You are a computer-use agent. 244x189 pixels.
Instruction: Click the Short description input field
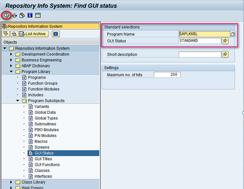pos(199,54)
